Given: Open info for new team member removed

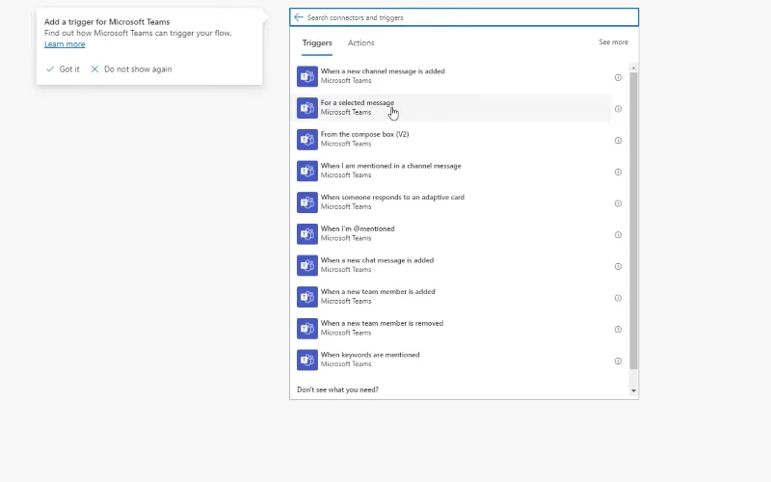Looking at the screenshot, I should click(618, 329).
